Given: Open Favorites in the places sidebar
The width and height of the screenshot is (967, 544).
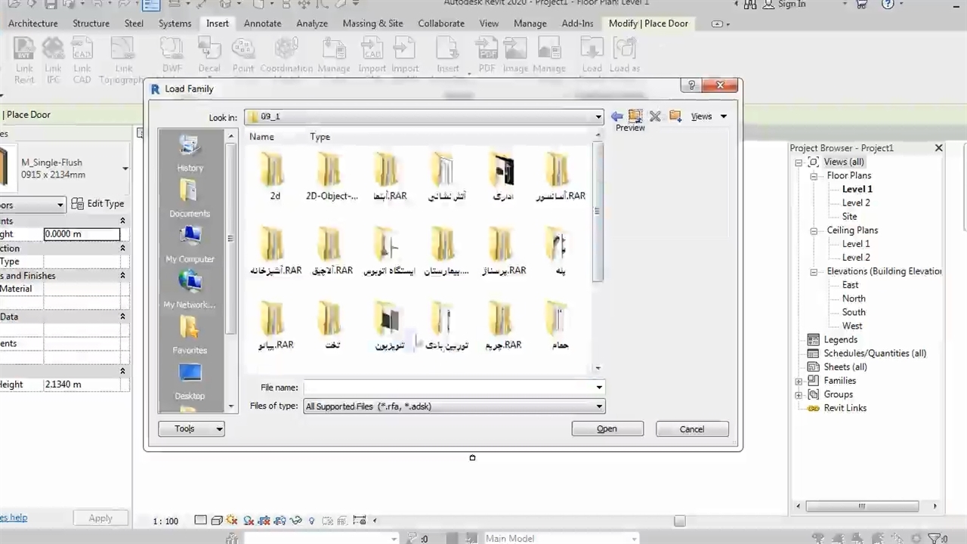Looking at the screenshot, I should pos(190,335).
